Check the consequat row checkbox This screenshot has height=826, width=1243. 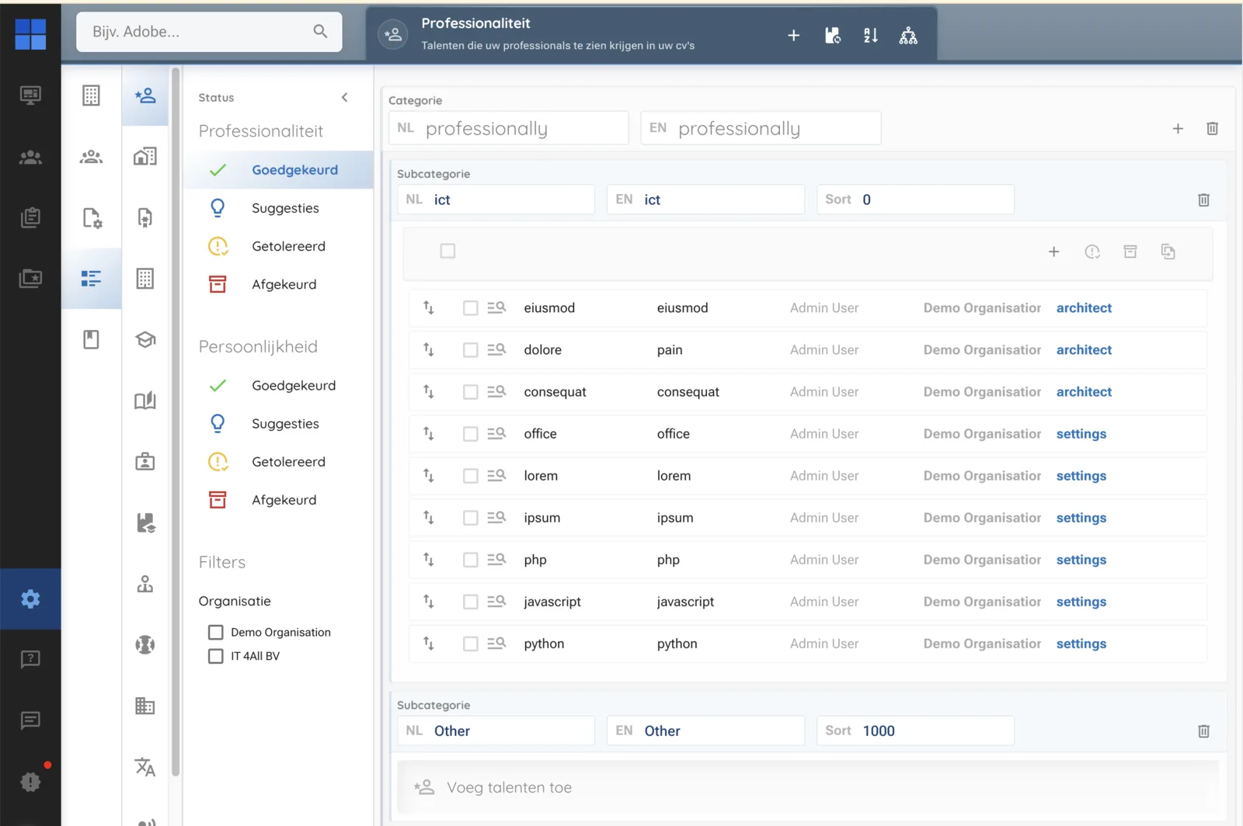pos(470,392)
